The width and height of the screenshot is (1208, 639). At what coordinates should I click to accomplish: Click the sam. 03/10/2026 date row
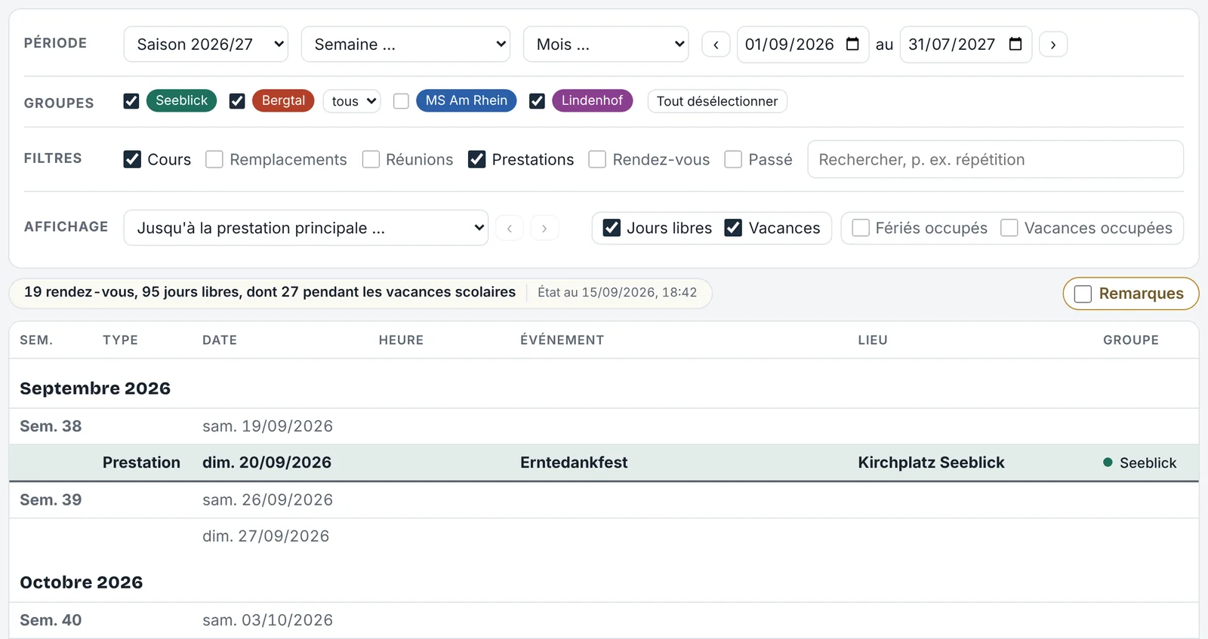point(604,620)
